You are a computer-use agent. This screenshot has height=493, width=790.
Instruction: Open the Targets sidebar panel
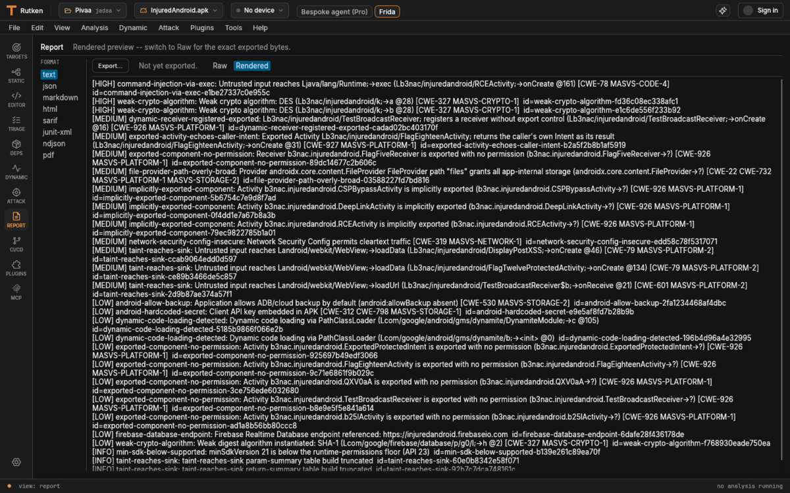pyautogui.click(x=16, y=51)
